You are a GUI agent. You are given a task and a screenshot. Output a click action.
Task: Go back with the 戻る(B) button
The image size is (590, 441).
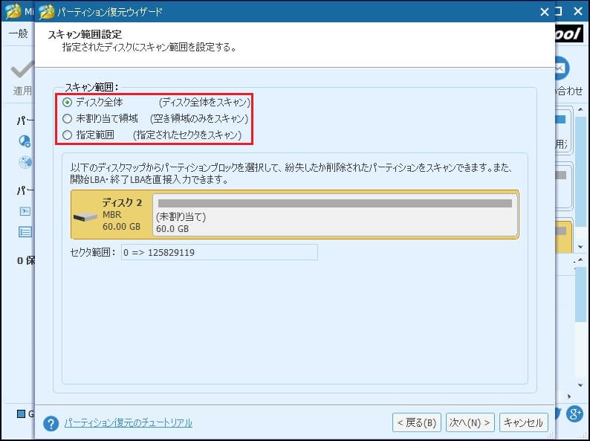[417, 422]
